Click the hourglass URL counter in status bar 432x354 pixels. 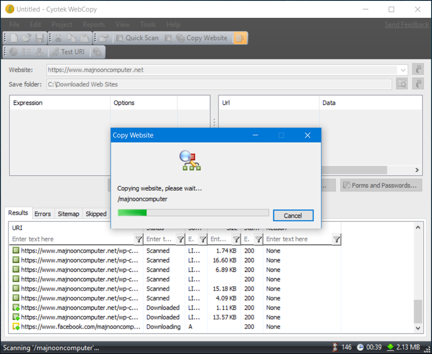coord(335,347)
